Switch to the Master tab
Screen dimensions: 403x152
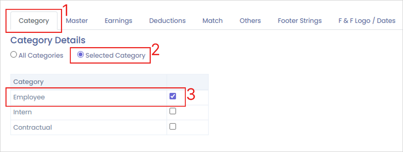pyautogui.click(x=77, y=21)
